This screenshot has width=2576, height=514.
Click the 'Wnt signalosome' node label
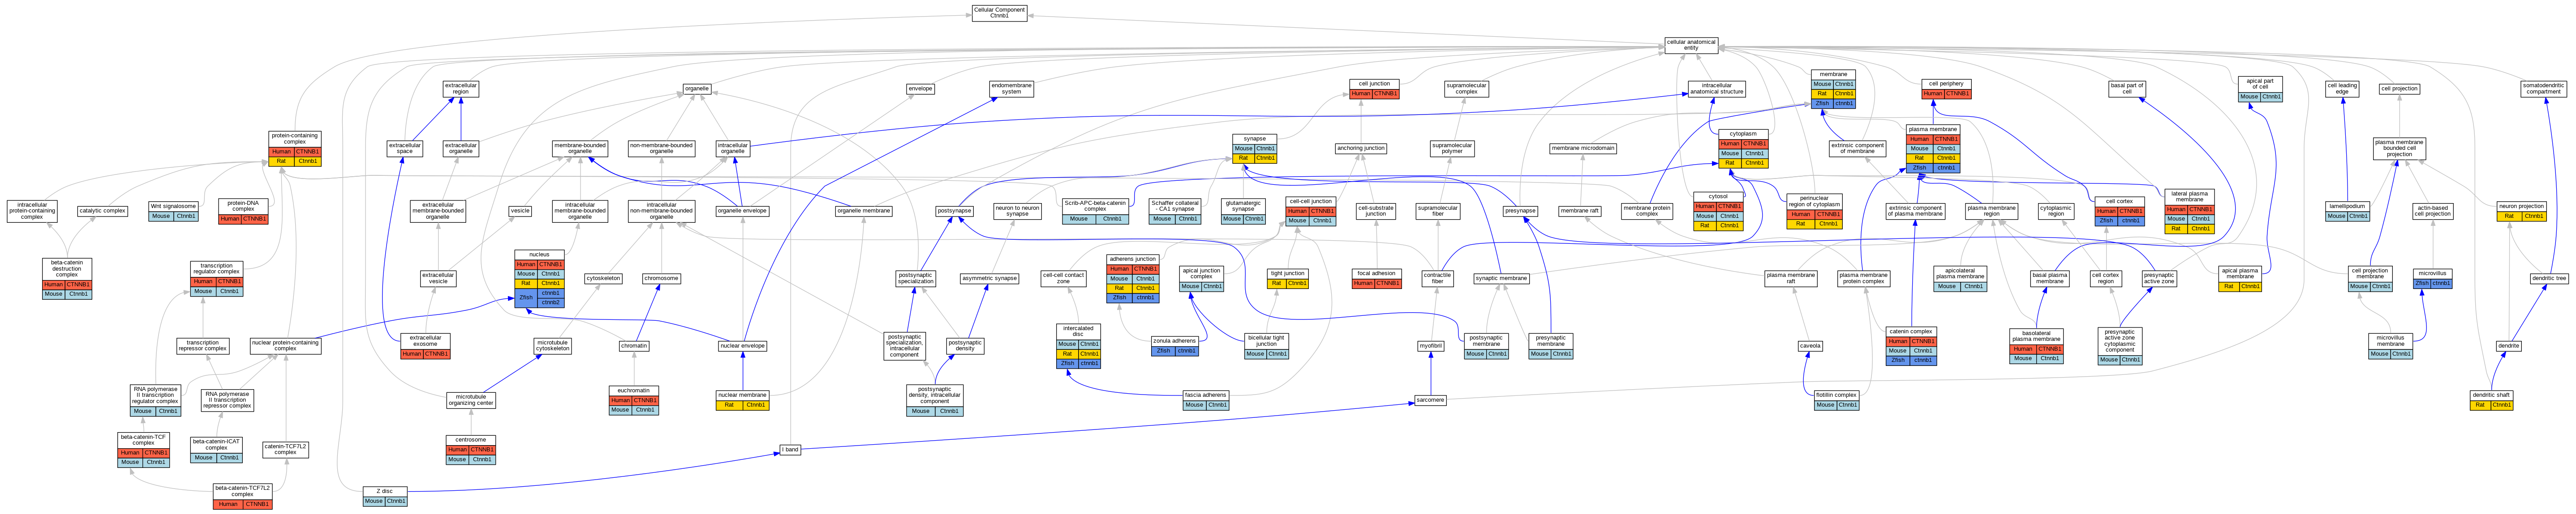click(x=173, y=207)
